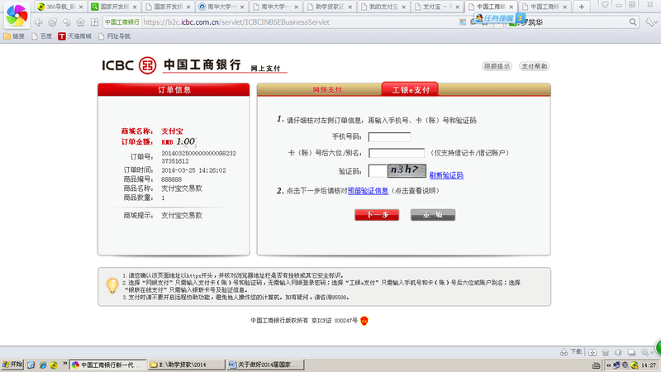Switch to the 助学贷款还 tab

[x=329, y=7]
